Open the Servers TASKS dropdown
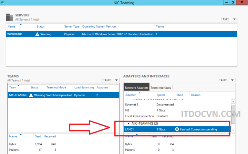 (228, 19)
